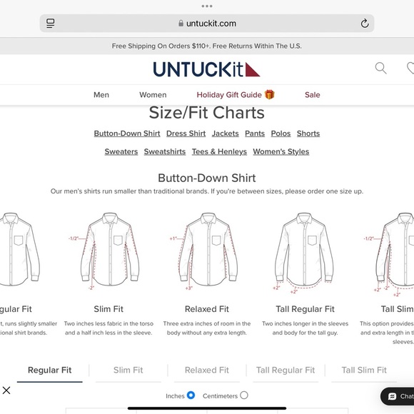Click the Button-Down Shirt section heading
This screenshot has height=414, width=414.
(x=207, y=178)
